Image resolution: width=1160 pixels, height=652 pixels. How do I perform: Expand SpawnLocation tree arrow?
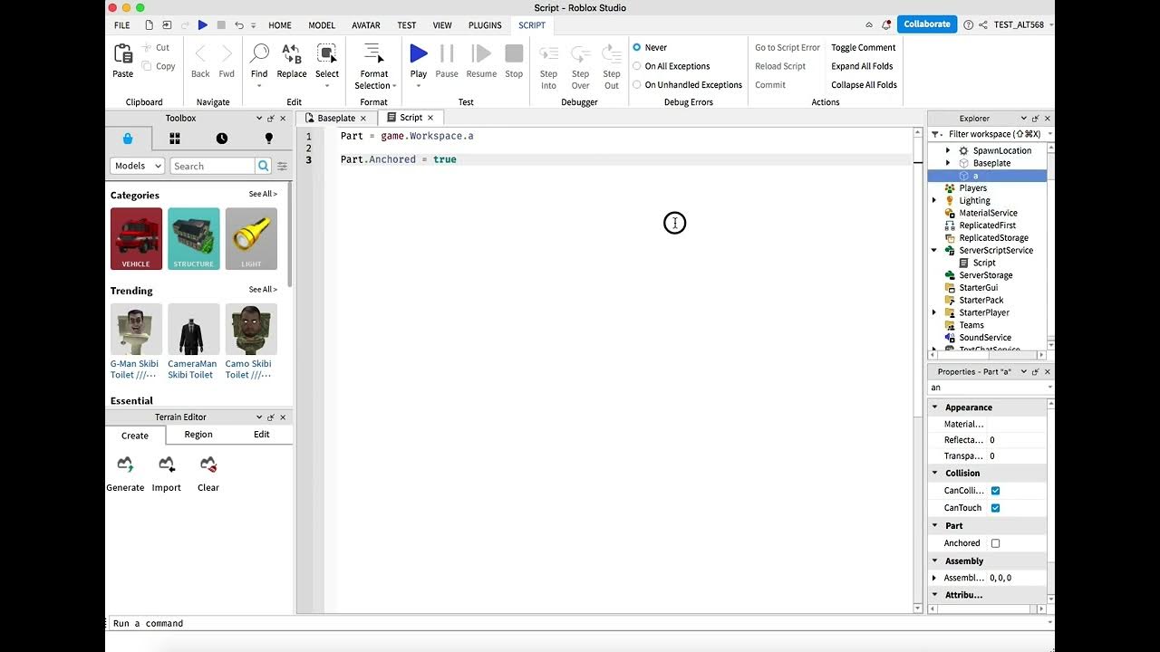click(948, 150)
